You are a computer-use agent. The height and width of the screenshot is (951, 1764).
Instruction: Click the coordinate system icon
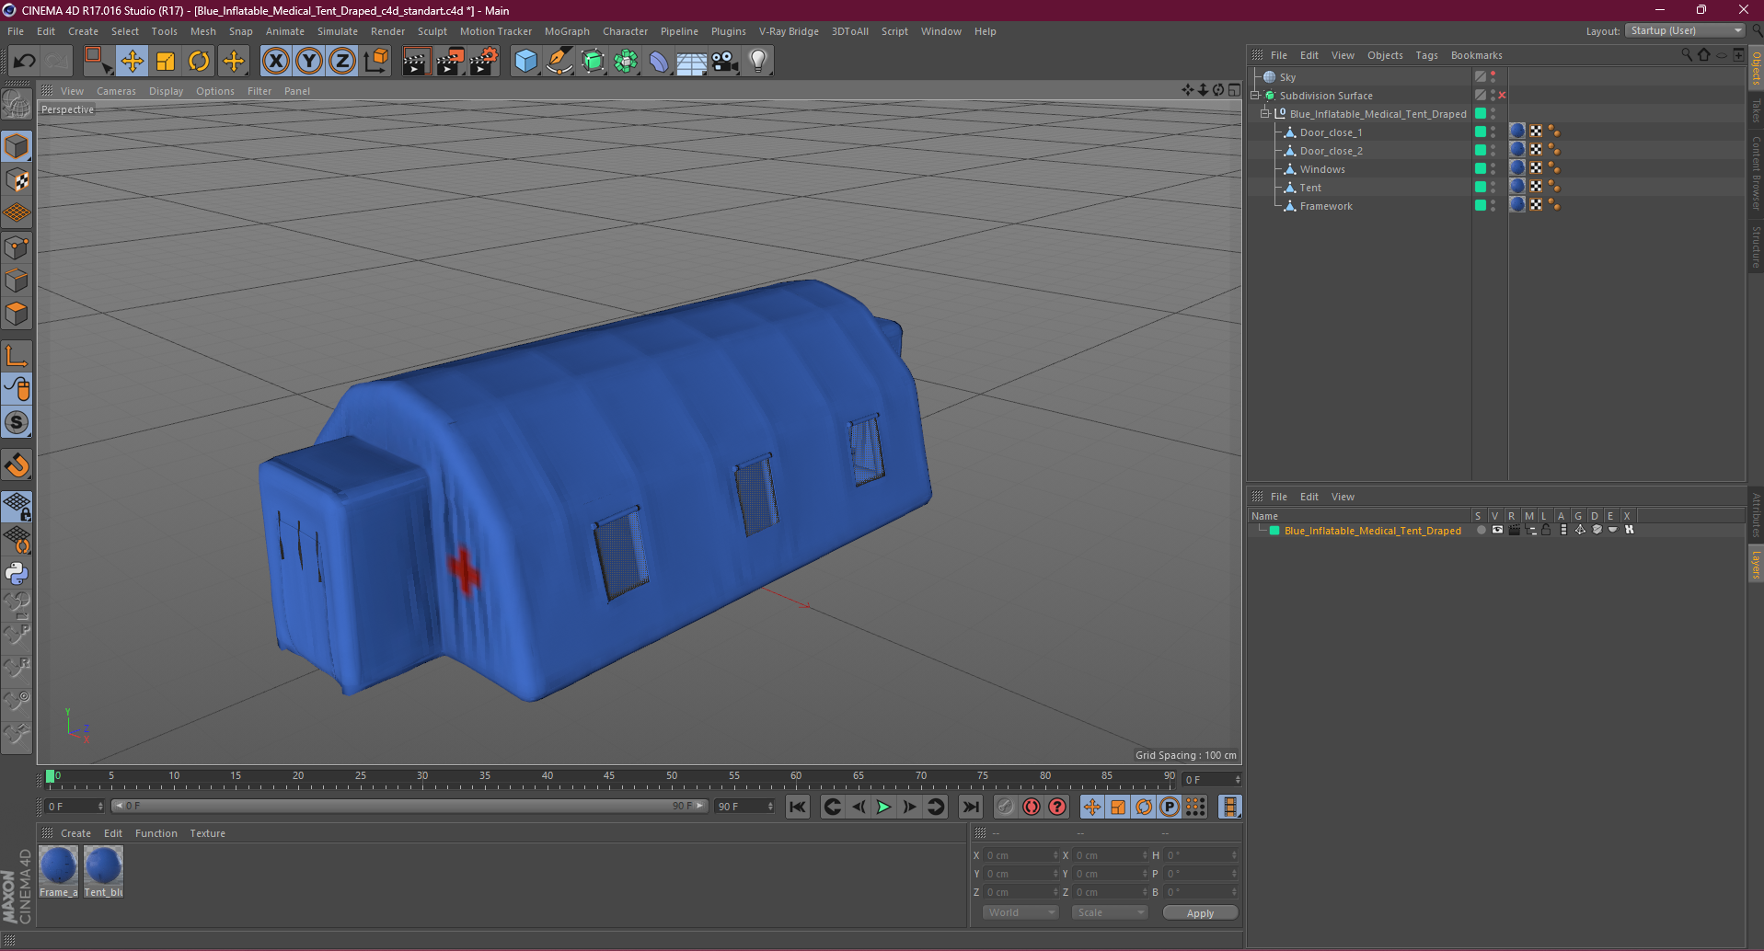375,62
